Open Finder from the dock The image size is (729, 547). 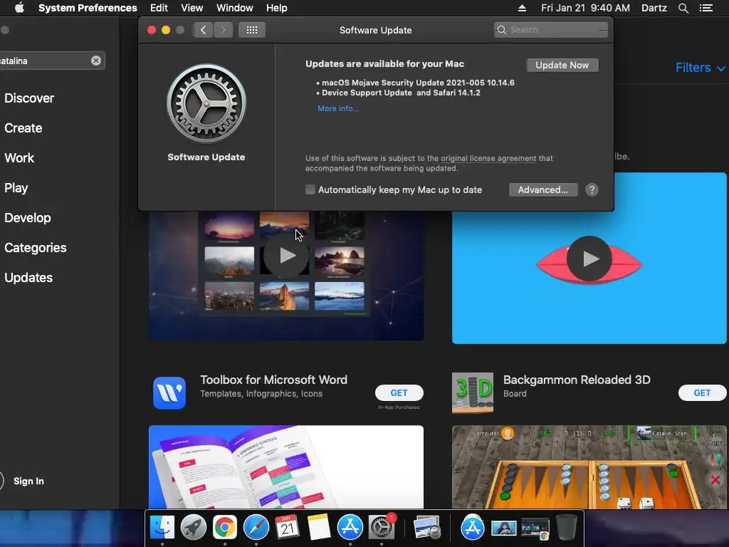click(162, 528)
